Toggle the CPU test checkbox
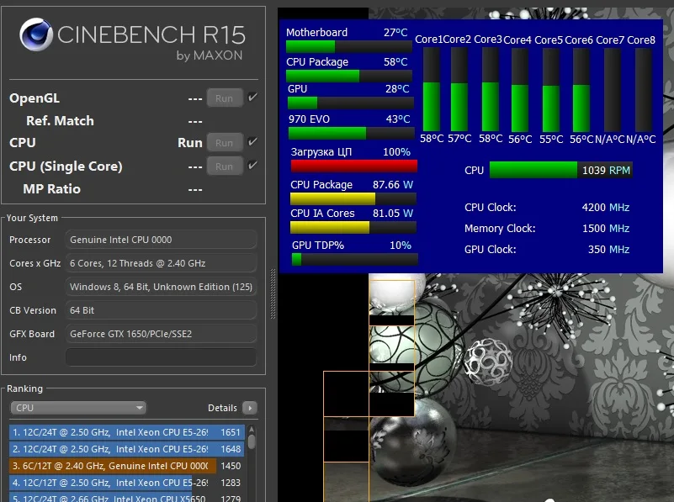The height and width of the screenshot is (502, 674). (x=252, y=141)
